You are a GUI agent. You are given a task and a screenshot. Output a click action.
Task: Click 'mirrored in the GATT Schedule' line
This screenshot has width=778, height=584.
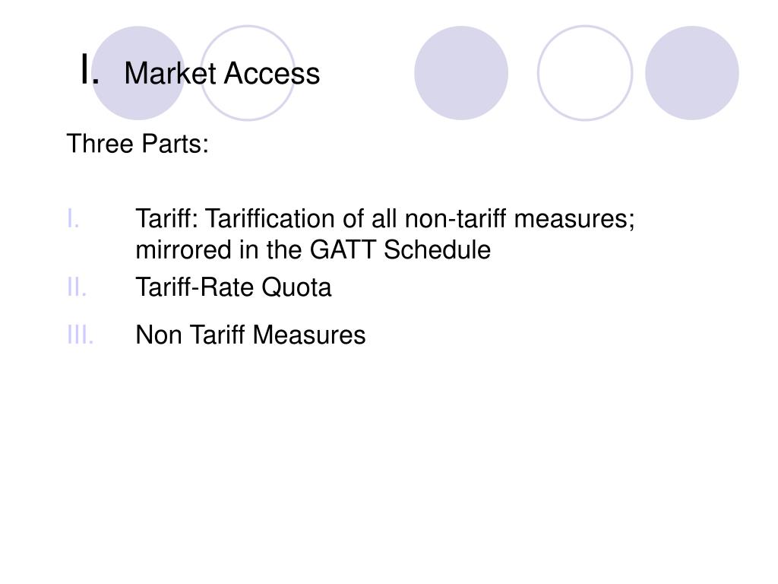pos(313,249)
